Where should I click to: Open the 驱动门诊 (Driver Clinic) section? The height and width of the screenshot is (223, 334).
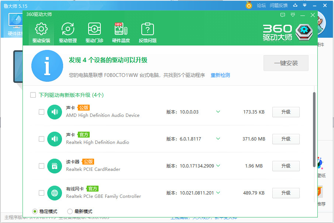(x=94, y=32)
